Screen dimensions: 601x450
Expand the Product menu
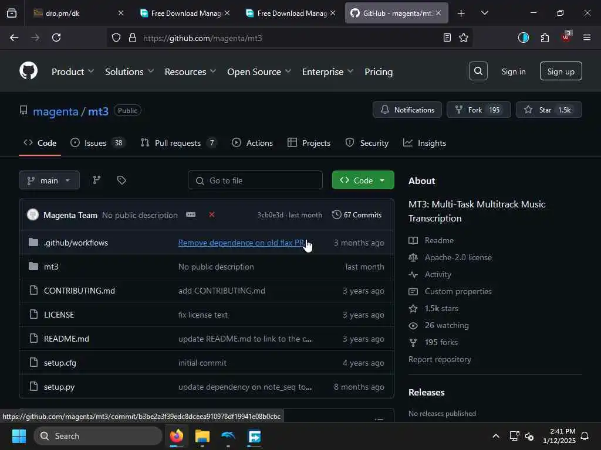click(x=72, y=71)
